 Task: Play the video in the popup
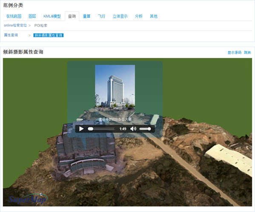81,129
